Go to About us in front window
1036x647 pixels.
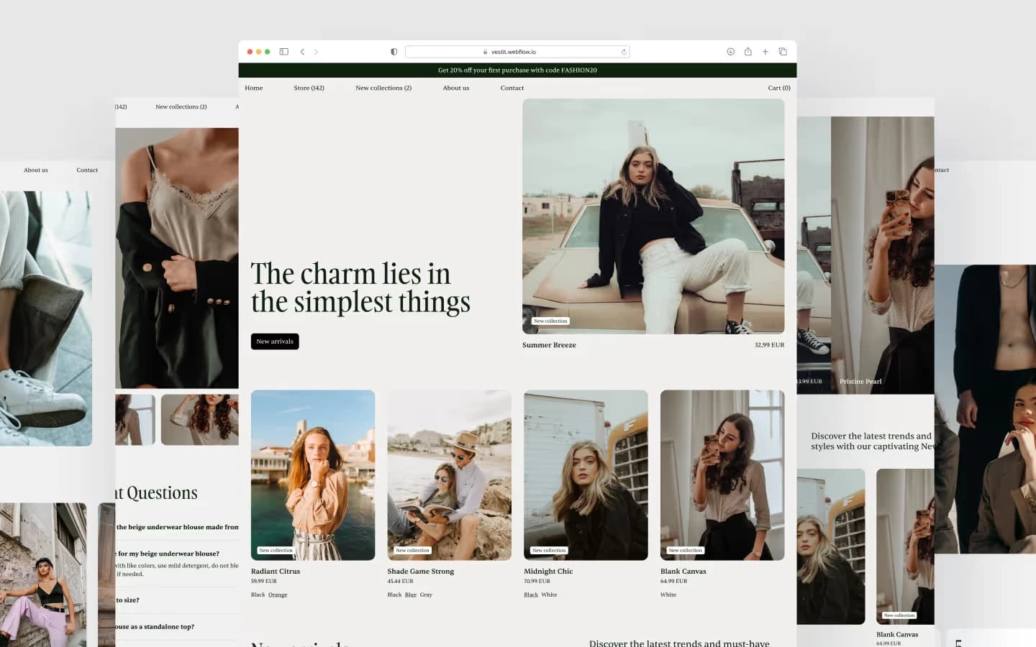coord(456,88)
